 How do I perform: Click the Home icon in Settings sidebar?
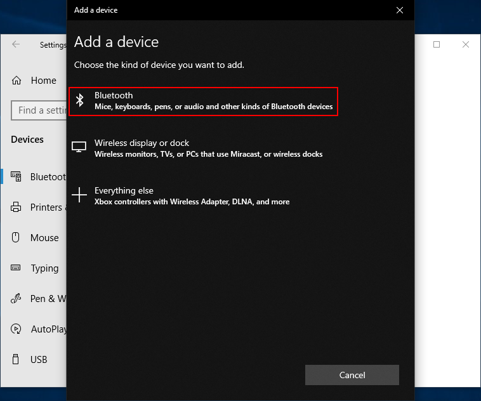(16, 81)
